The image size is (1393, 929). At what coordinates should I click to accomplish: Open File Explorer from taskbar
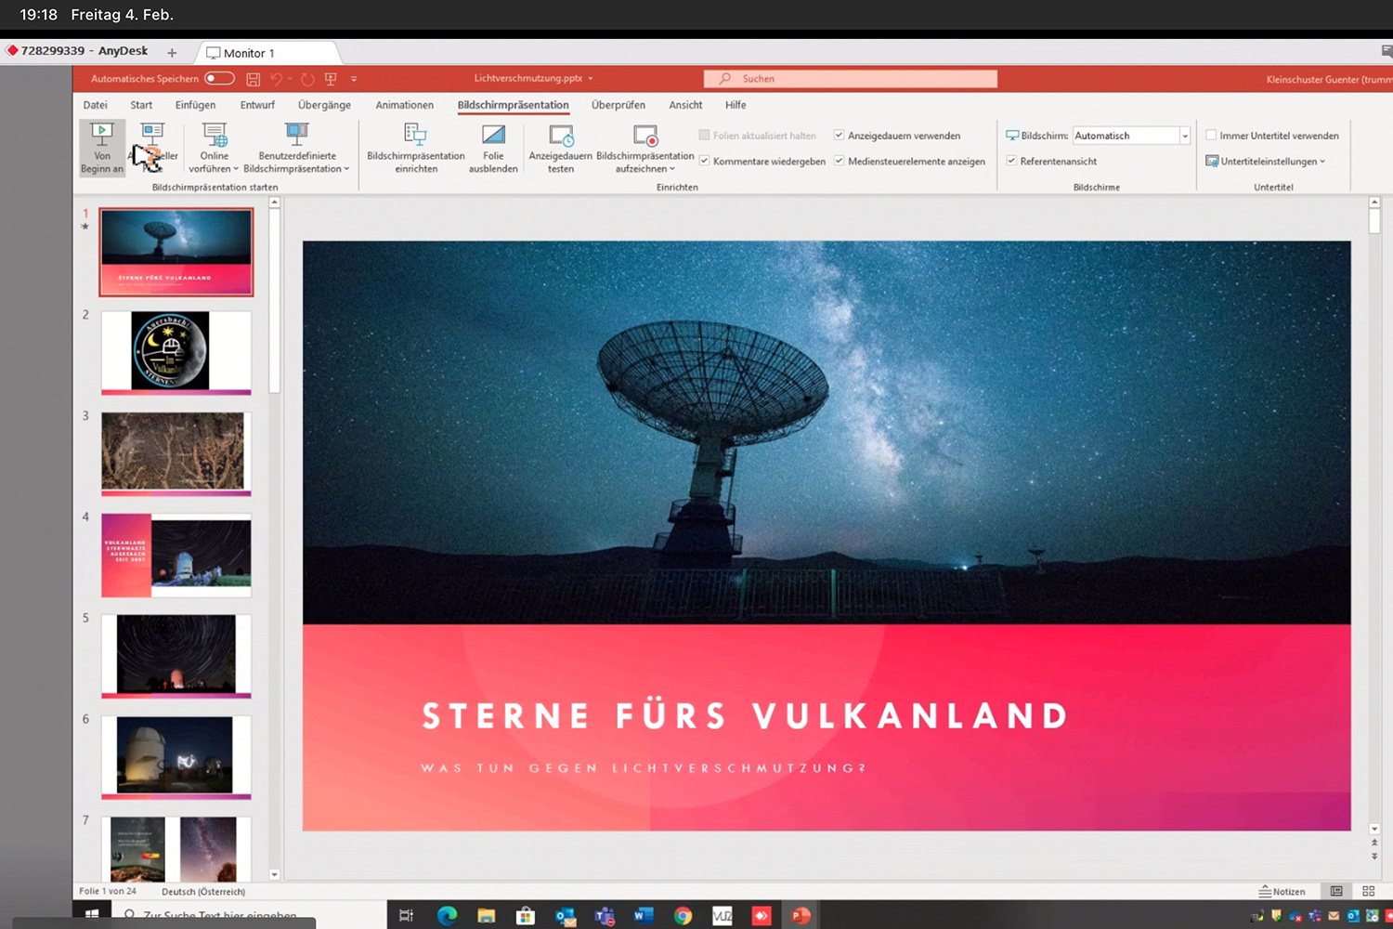click(487, 916)
